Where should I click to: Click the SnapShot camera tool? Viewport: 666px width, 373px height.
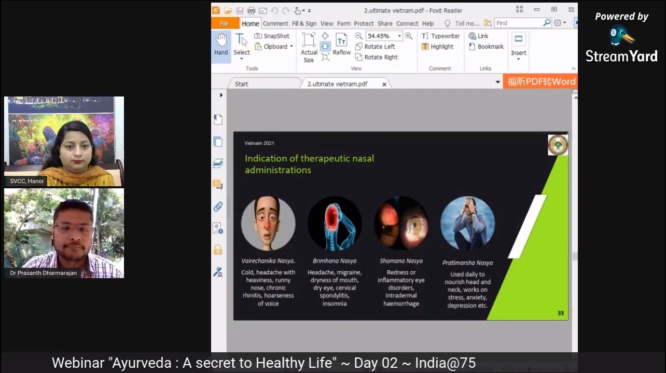coord(272,36)
